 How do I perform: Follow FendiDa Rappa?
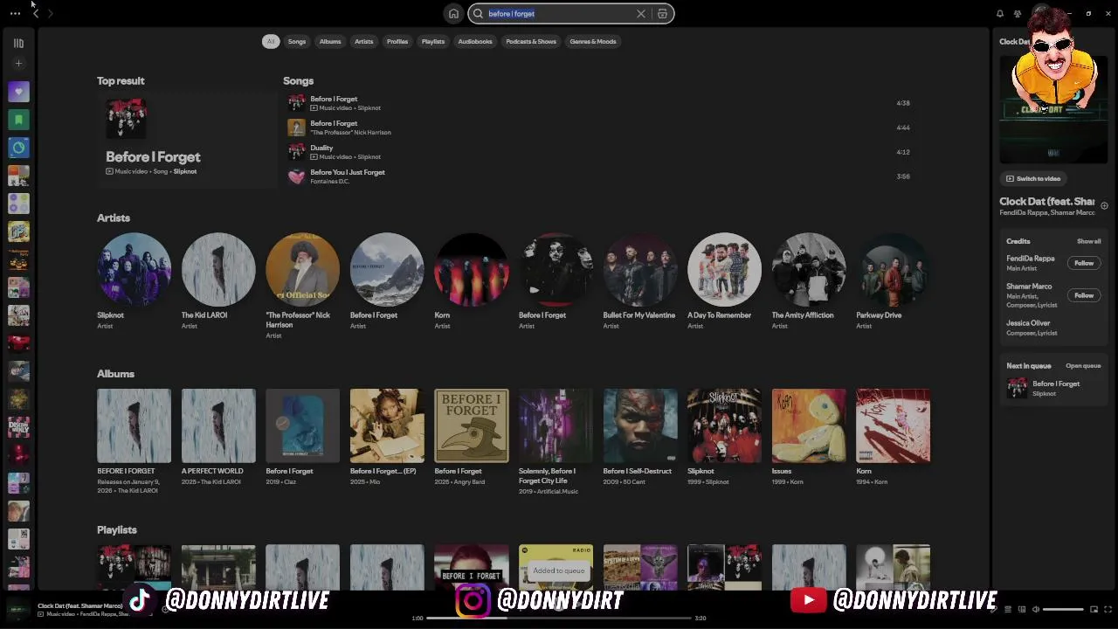(x=1084, y=263)
